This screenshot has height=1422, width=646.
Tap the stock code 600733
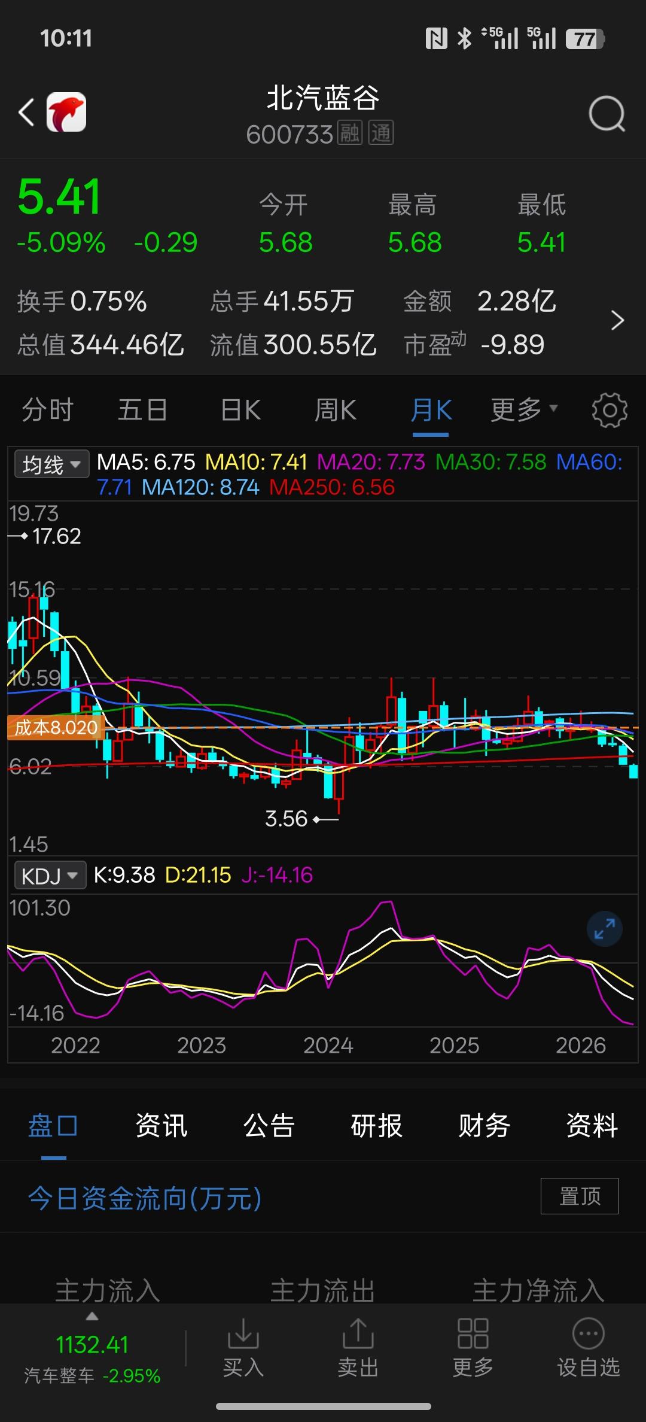(290, 135)
